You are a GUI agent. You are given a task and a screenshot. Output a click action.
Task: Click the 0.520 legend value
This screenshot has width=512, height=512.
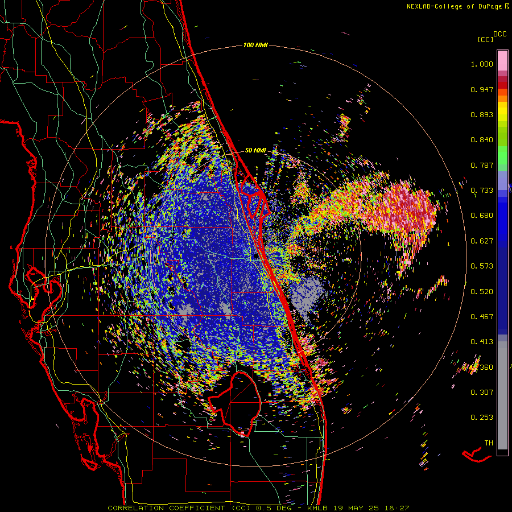(482, 291)
